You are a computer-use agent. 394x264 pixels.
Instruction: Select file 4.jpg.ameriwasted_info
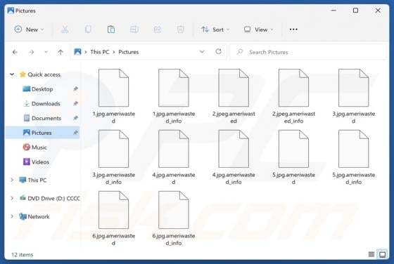234,157
